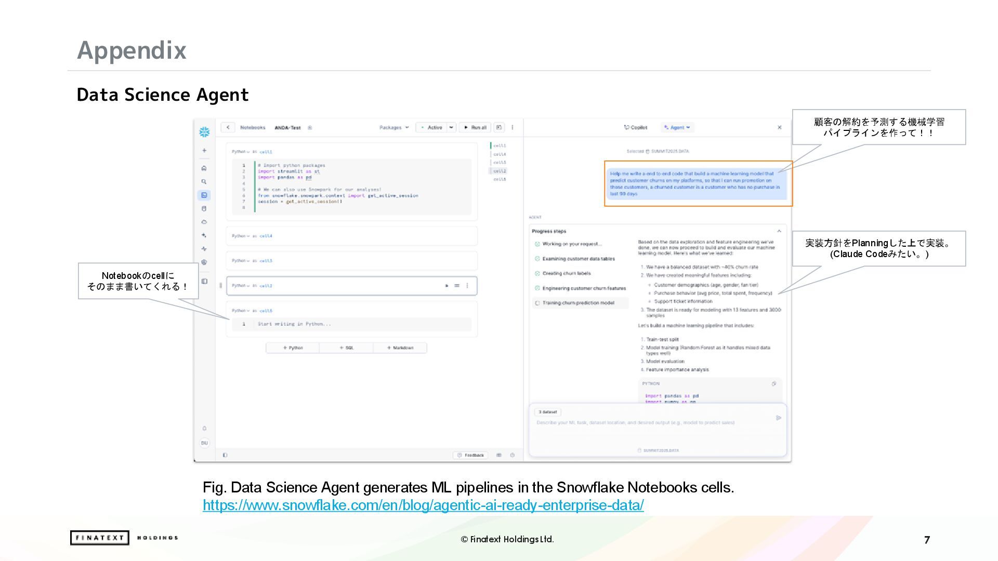
Task: Open the Data database icon in sidebar
Action: (204, 209)
